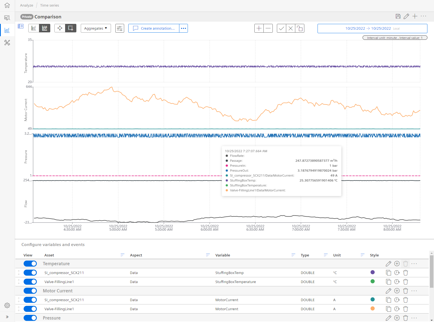Edit the Temperature group with pencil
This screenshot has width=434, height=322.
pyautogui.click(x=388, y=264)
